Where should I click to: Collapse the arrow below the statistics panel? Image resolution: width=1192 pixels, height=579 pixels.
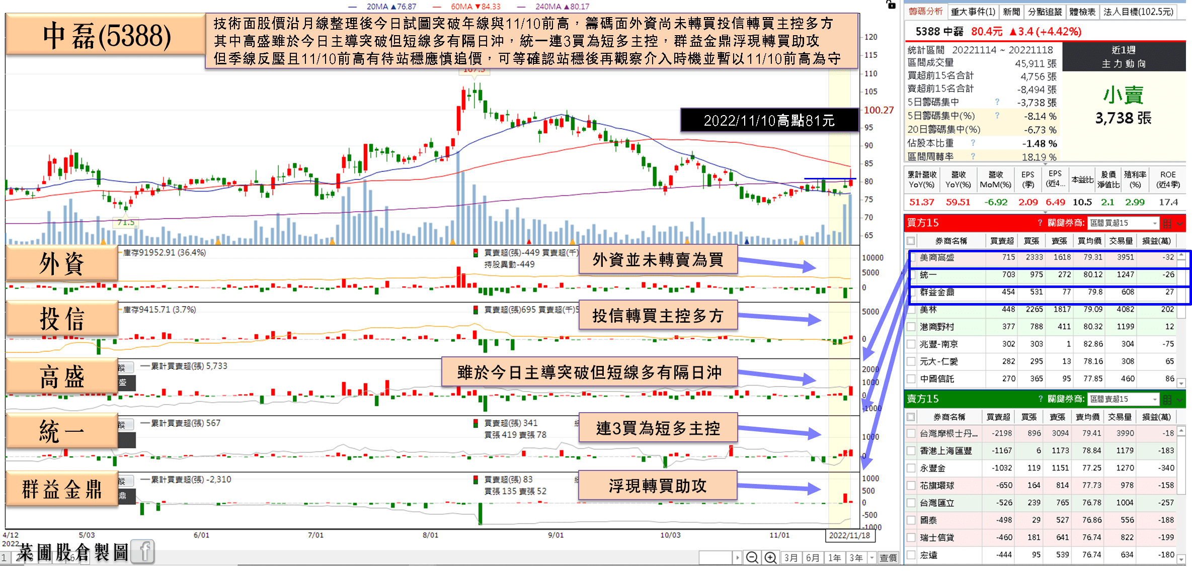1046,163
